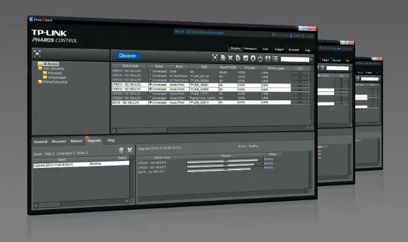Click the Account tab in the second window

pyautogui.click(x=337, y=60)
